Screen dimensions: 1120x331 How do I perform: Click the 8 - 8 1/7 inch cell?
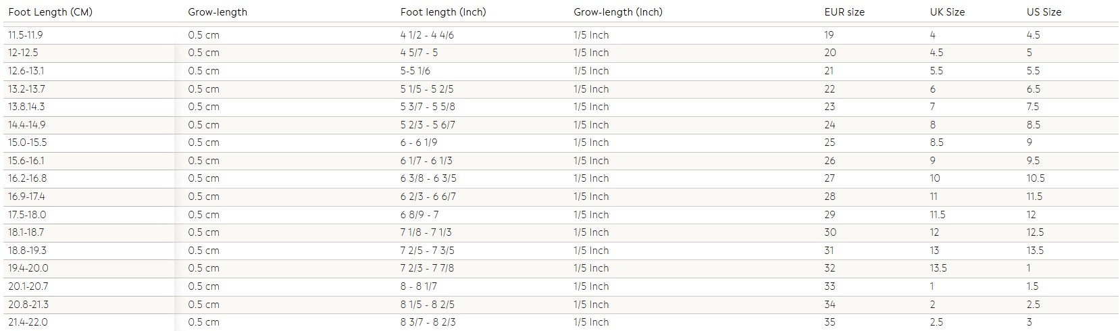[x=419, y=286]
